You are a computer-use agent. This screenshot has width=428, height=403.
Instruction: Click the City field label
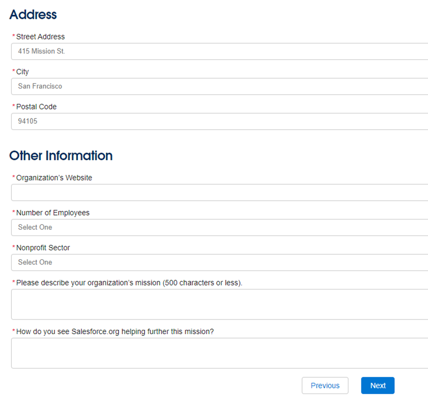pyautogui.click(x=22, y=72)
